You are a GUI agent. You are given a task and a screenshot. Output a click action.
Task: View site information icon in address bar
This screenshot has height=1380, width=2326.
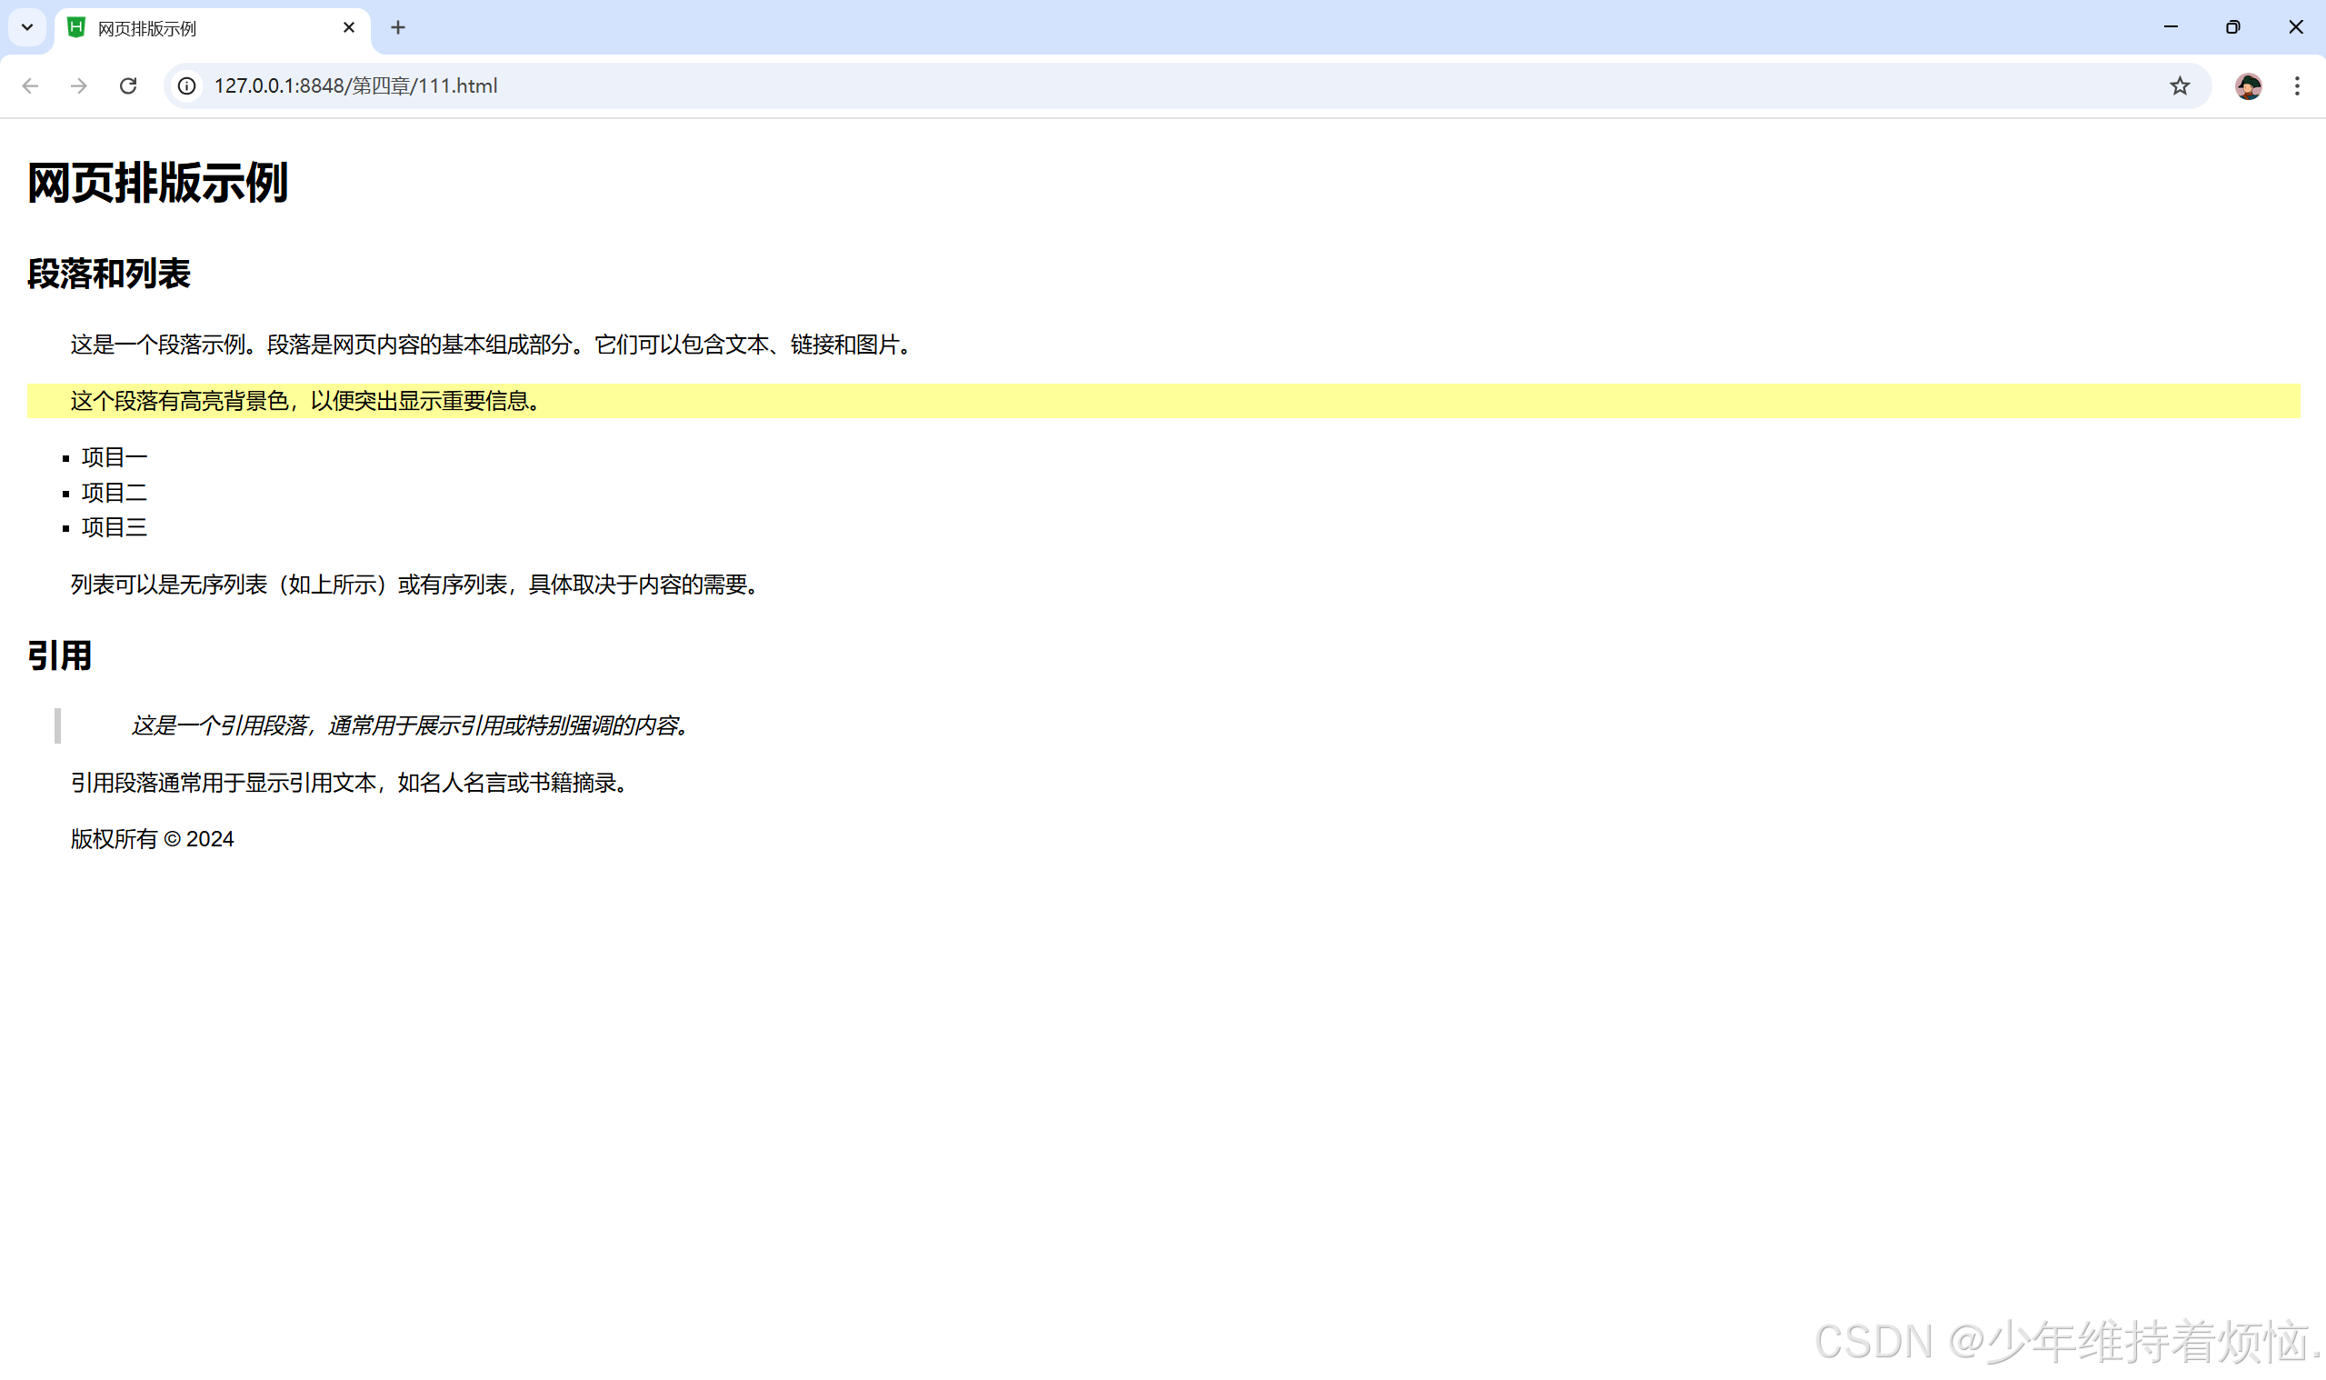(x=187, y=85)
